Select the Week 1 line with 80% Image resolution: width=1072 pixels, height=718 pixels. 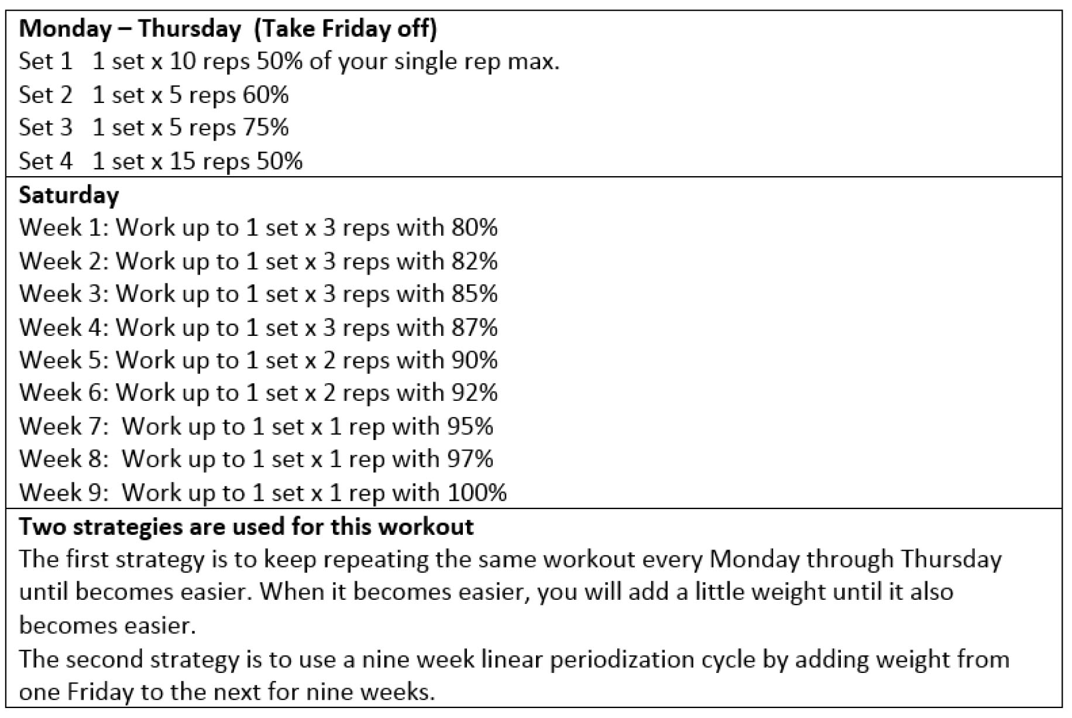click(x=258, y=228)
